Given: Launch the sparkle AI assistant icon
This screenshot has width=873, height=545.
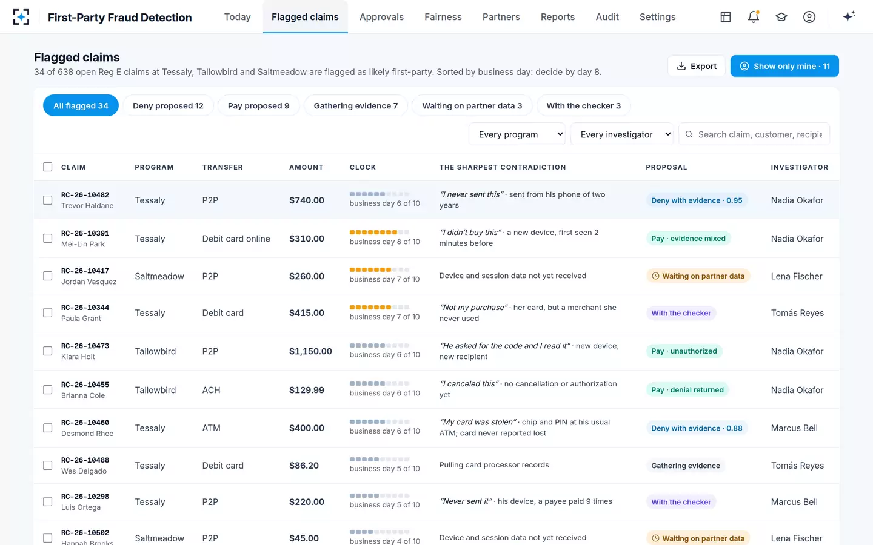Looking at the screenshot, I should point(849,16).
